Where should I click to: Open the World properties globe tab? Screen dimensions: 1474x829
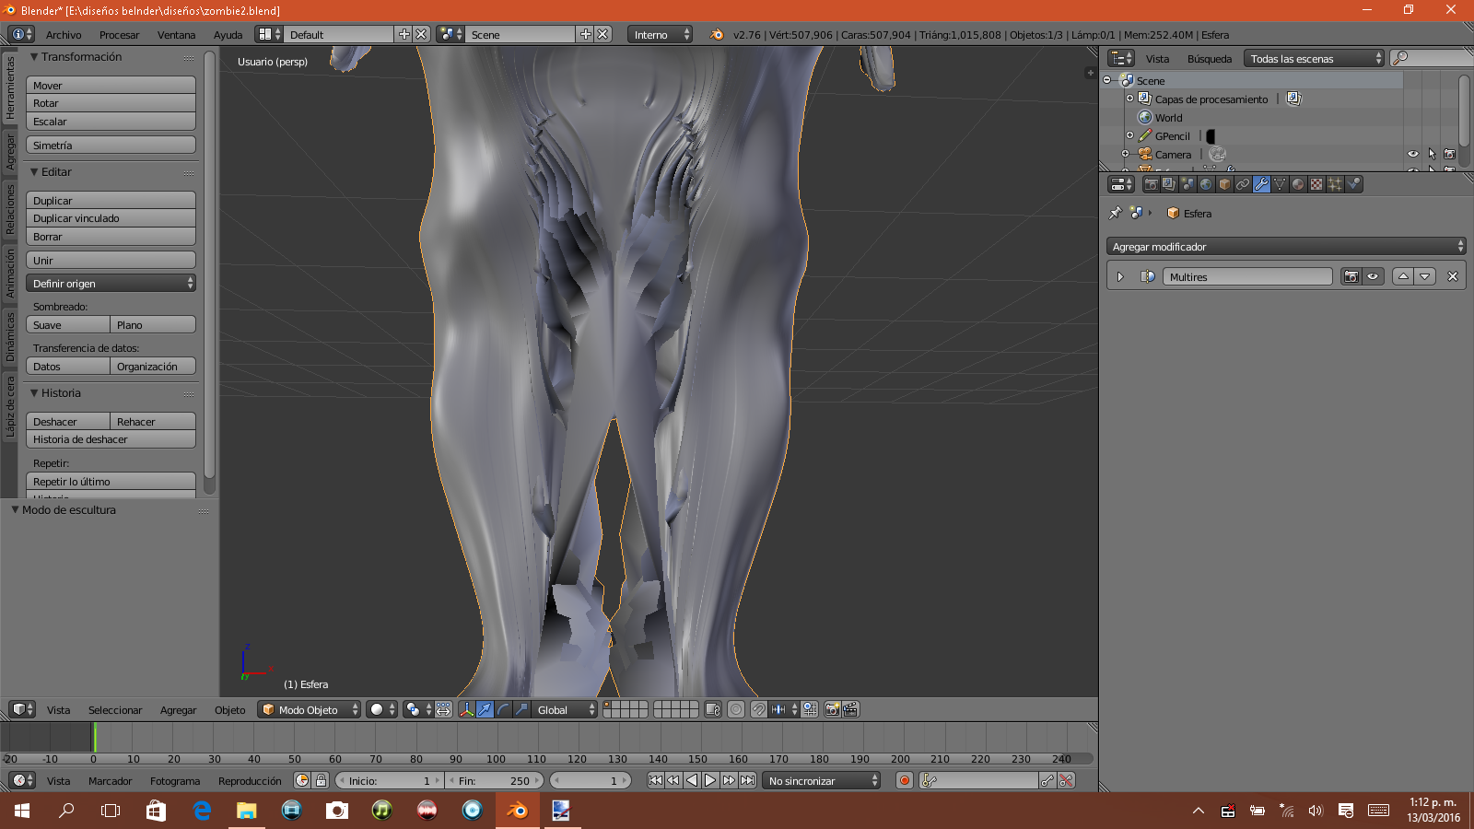pyautogui.click(x=1206, y=184)
